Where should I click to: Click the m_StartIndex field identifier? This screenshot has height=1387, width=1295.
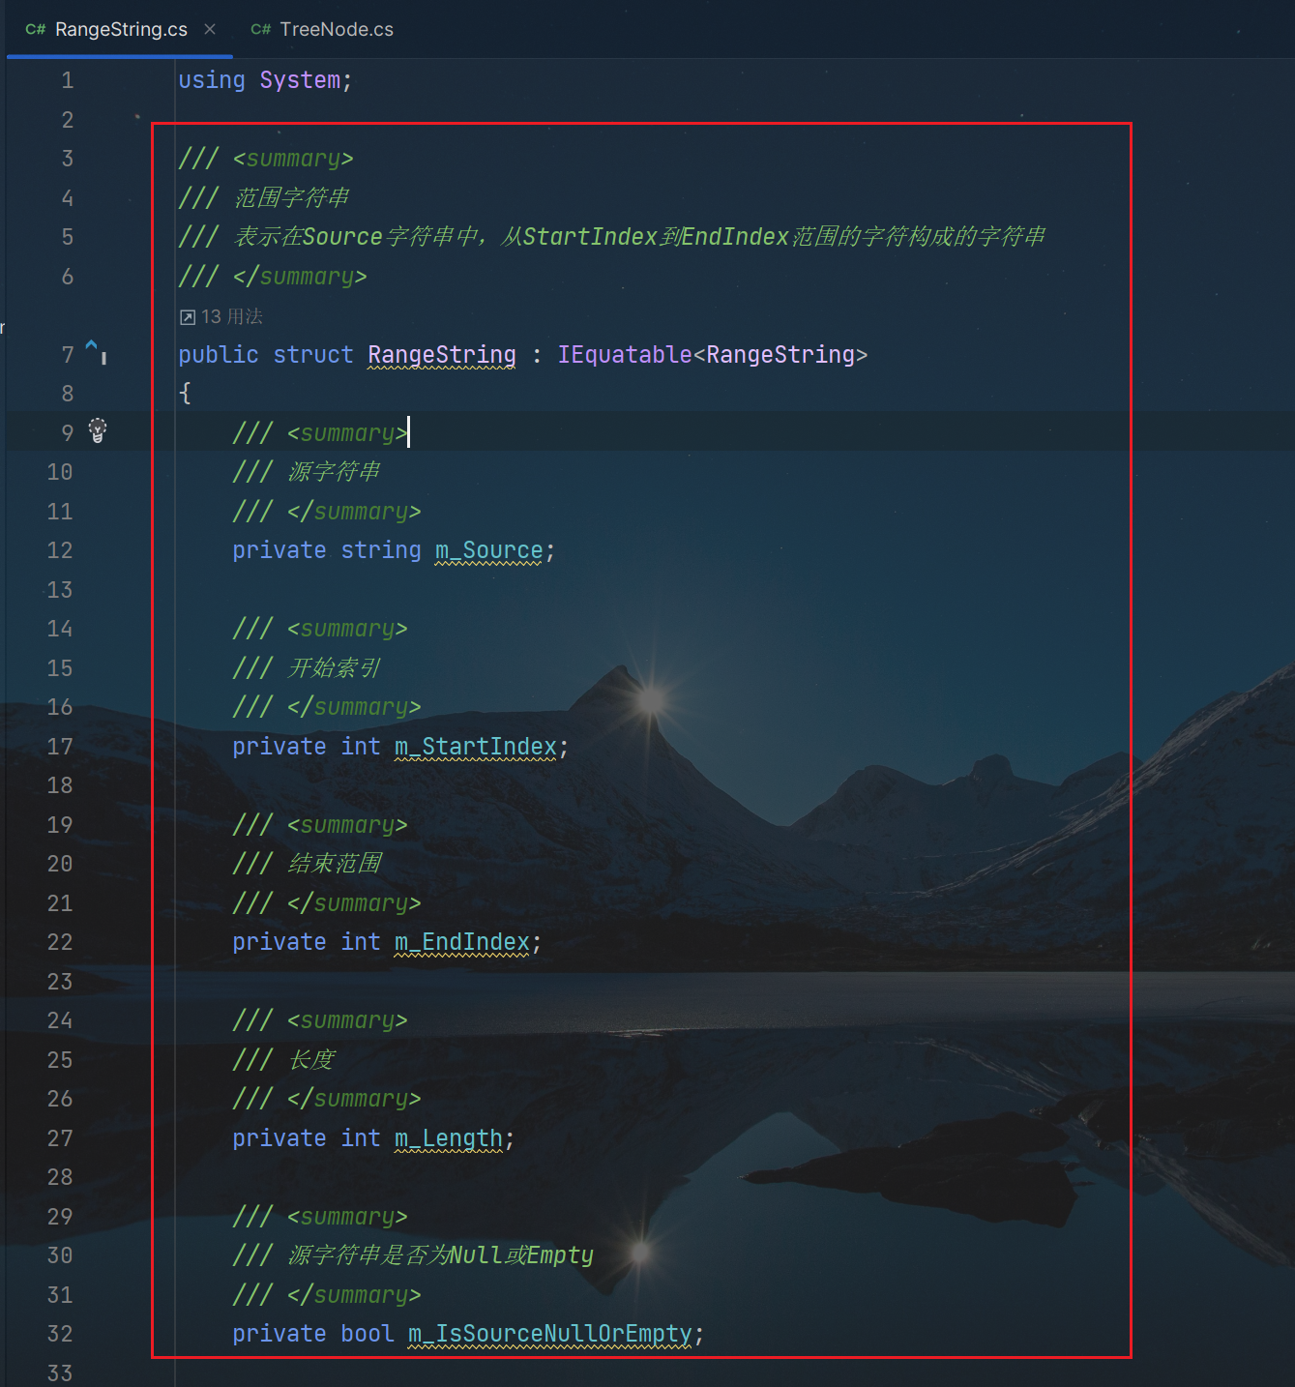475,746
